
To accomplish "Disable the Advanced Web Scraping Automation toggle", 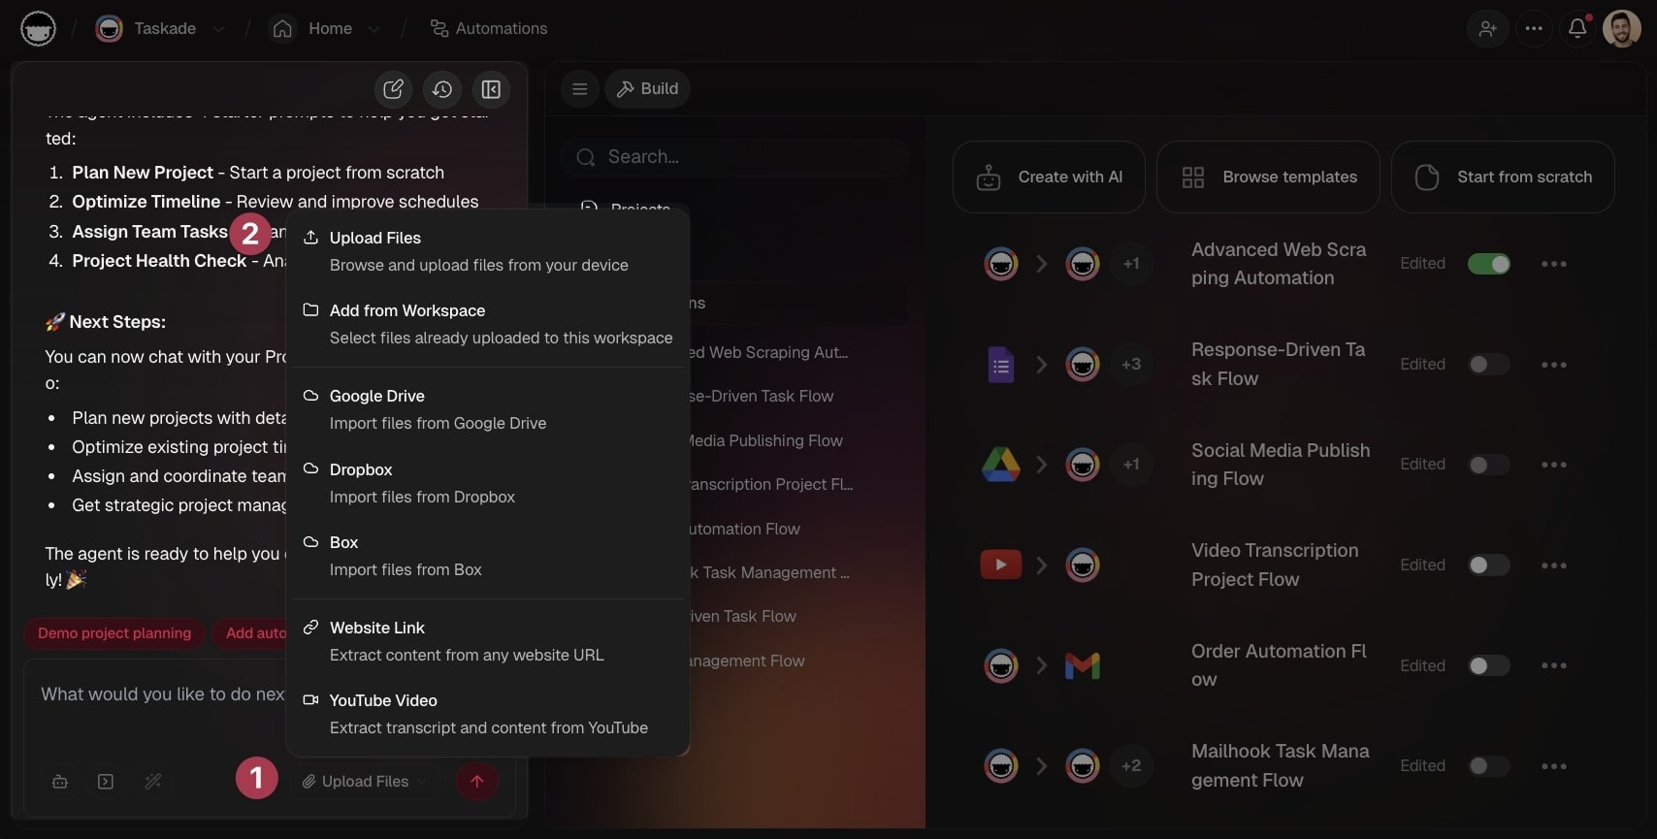I will [1488, 264].
